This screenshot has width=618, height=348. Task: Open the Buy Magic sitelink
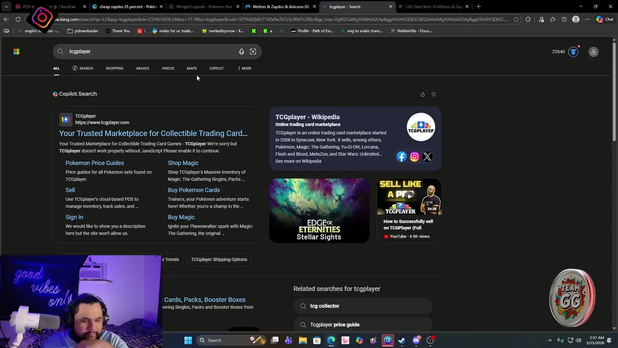[x=181, y=217]
